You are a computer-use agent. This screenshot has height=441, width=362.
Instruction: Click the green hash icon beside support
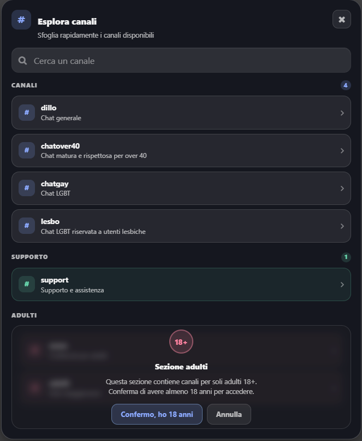click(x=26, y=284)
